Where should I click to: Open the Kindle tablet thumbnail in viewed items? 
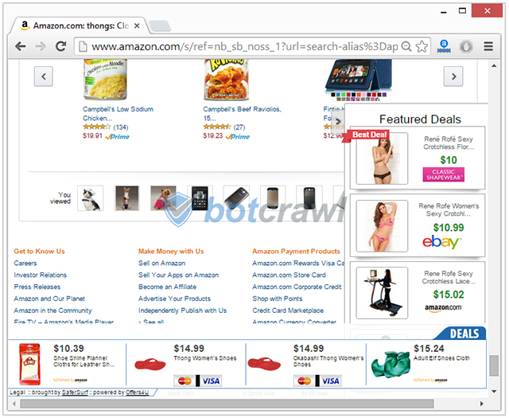pyautogui.click(x=200, y=198)
